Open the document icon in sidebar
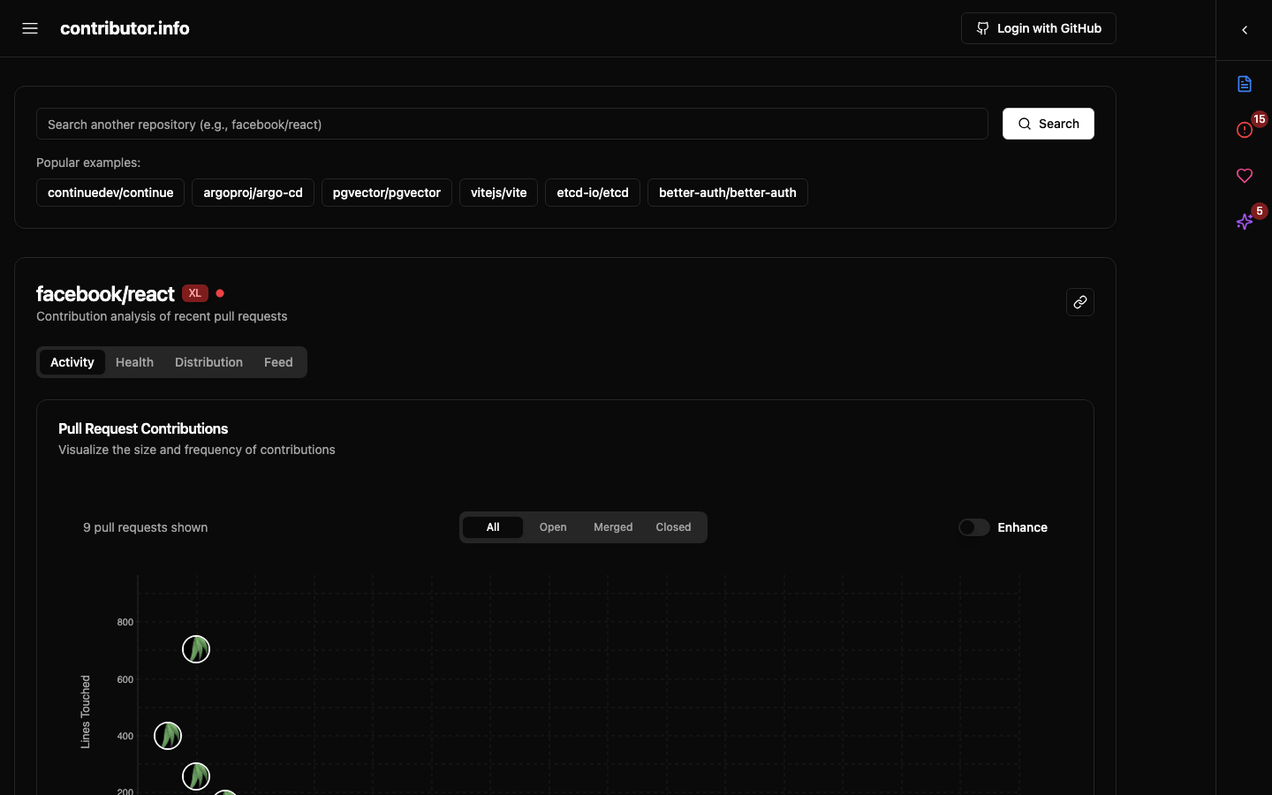The width and height of the screenshot is (1272, 795). (x=1244, y=84)
